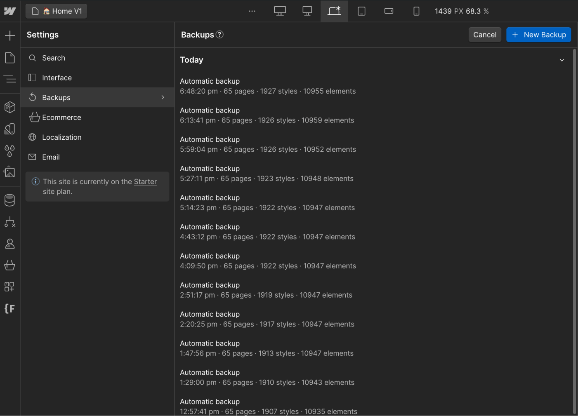Click the Webflow logo

[x=9, y=11]
